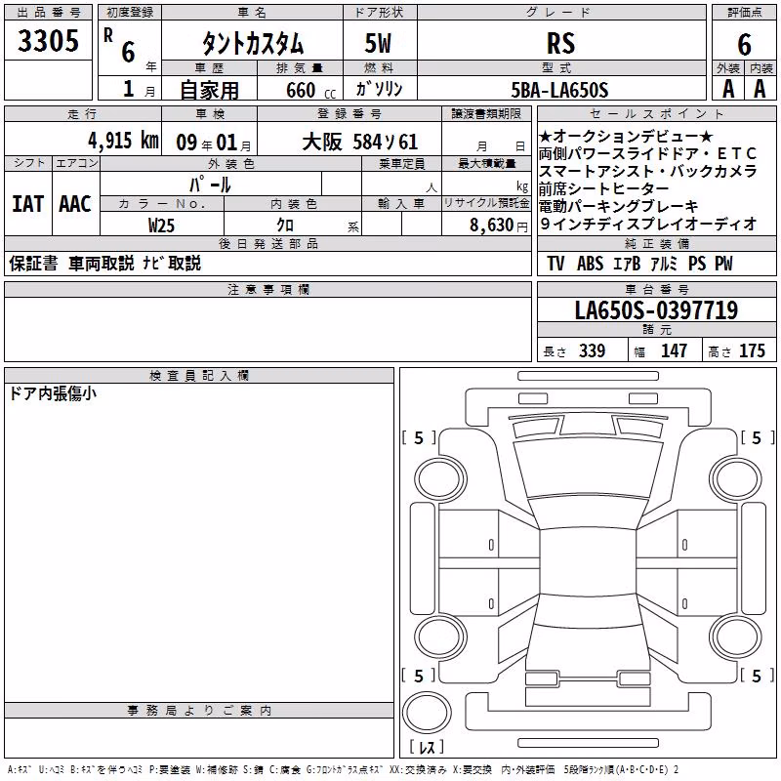Click sales point 9インチディスプレイオーディオ

click(x=648, y=224)
